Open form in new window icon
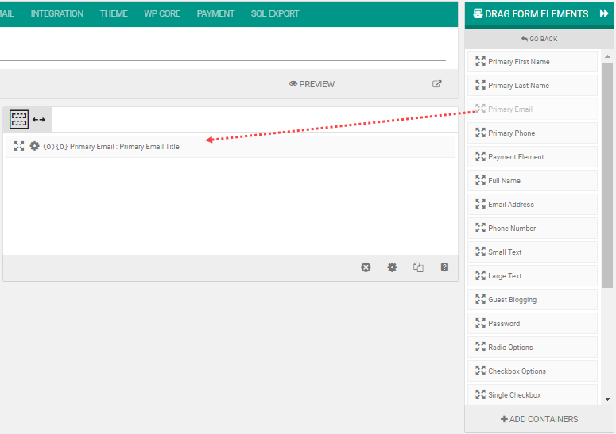Image resolution: width=616 pixels, height=434 pixels. tap(437, 84)
